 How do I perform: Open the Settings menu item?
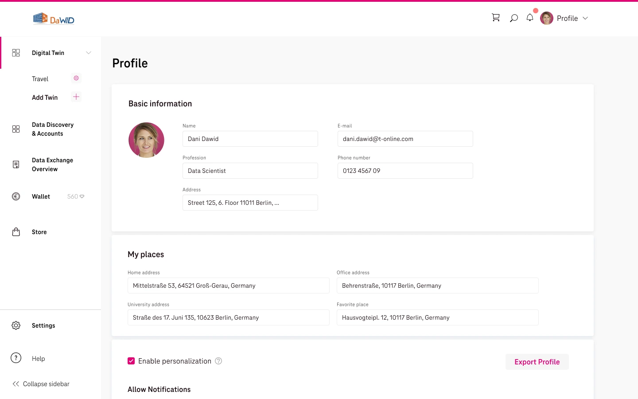43,325
